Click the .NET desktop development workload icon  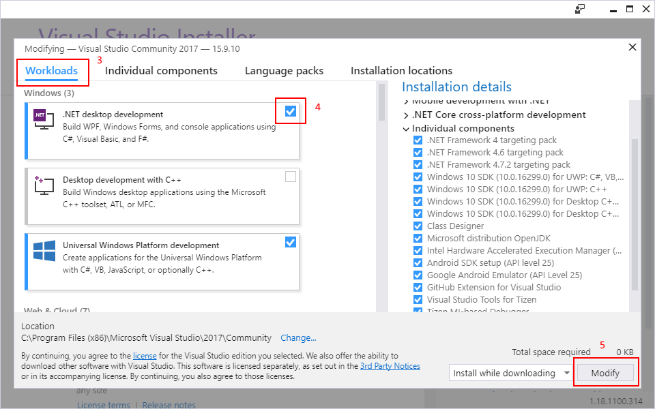(44, 119)
